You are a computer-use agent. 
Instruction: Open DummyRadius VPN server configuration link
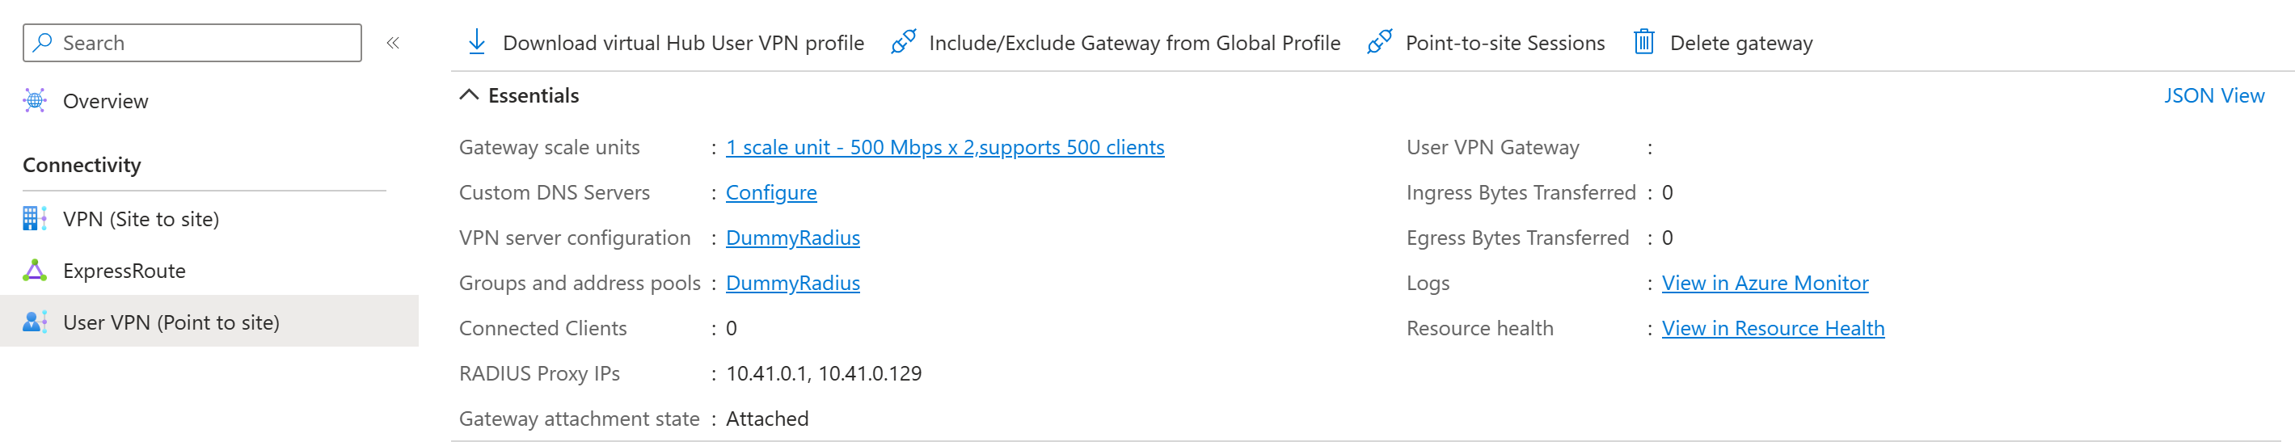tap(792, 238)
